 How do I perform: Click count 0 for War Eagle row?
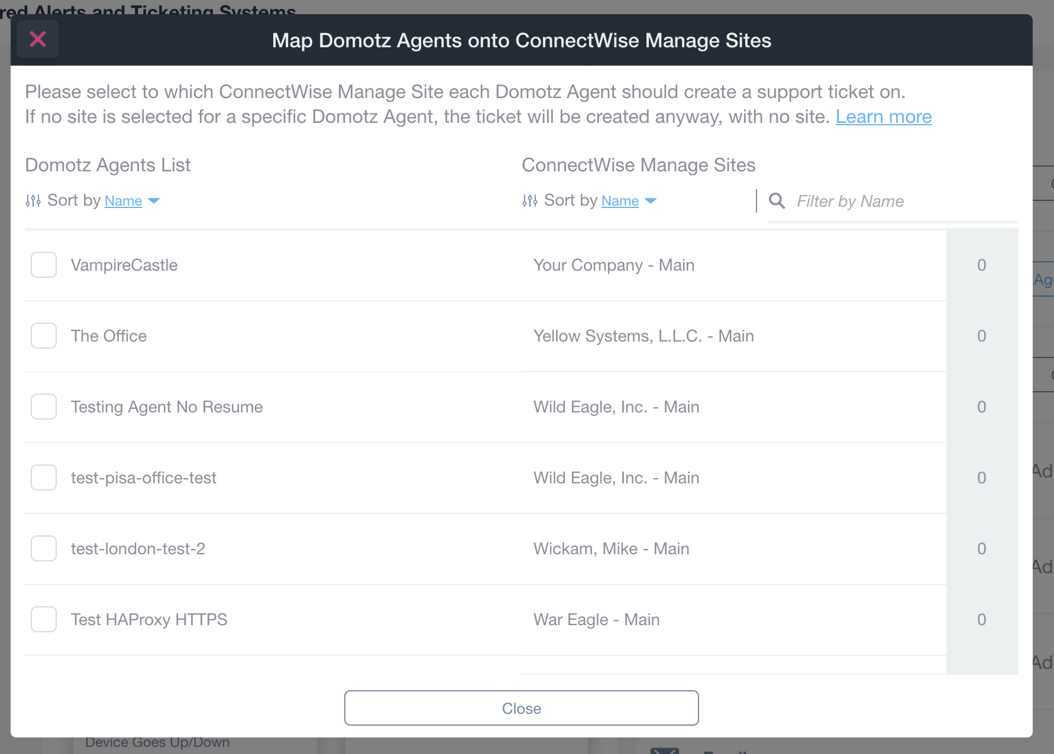982,619
